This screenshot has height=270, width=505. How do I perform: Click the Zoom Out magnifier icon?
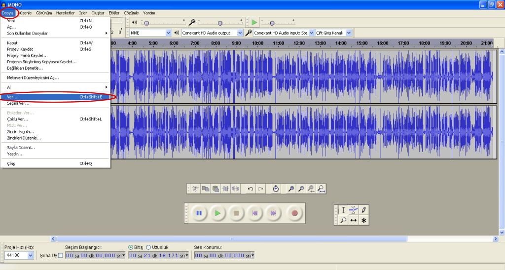tap(301, 189)
